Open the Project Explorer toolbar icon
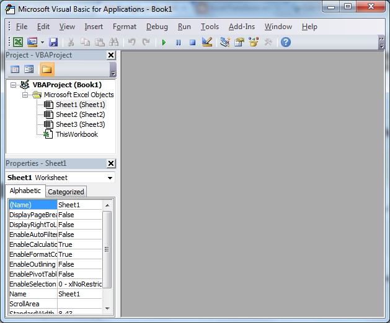390x323 pixels. [x=225, y=42]
